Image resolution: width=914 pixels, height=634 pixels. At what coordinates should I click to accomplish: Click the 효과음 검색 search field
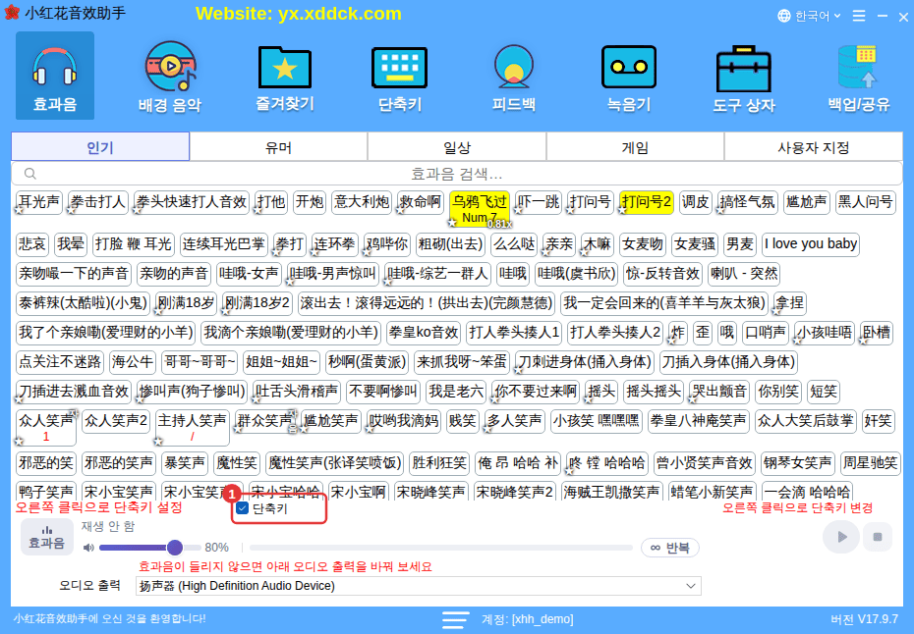tap(457, 174)
